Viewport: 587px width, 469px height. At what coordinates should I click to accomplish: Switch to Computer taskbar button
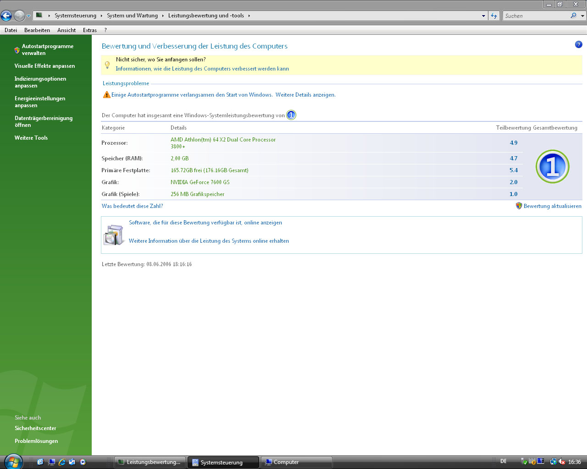coord(297,462)
